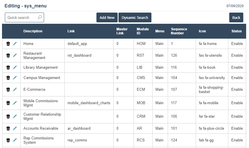Edit the Home row with pencil icon
The height and width of the screenshot is (148, 249).
pos(15,44)
